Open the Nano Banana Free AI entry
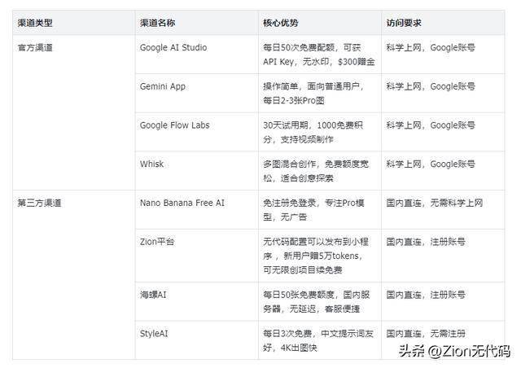Viewport: 521px width, 368px height. click(182, 203)
